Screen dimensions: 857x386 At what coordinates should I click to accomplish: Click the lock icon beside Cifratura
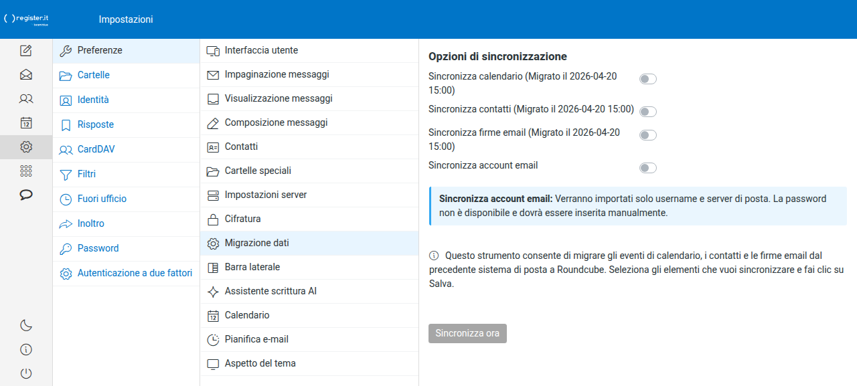213,219
